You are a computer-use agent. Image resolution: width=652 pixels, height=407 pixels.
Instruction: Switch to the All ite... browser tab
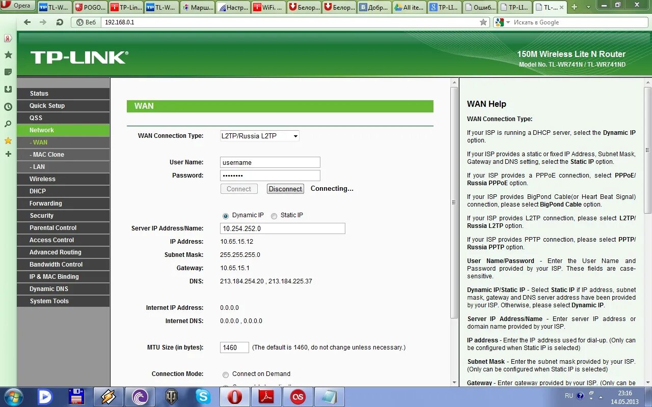pyautogui.click(x=409, y=7)
